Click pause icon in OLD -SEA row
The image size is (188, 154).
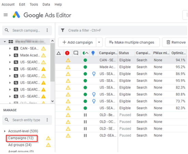tap(85, 136)
